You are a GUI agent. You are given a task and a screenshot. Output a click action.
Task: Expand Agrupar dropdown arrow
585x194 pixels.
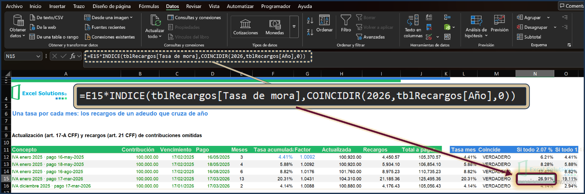point(548,18)
